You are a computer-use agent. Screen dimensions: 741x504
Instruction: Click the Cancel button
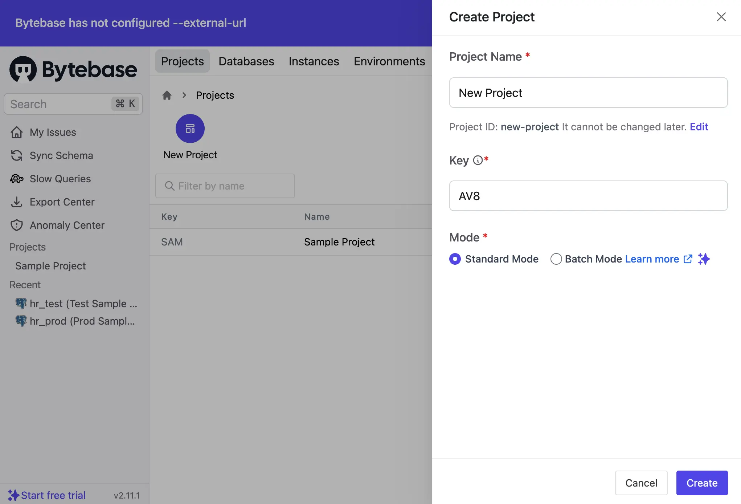coord(641,483)
